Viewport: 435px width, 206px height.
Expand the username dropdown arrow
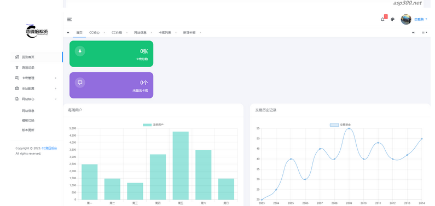(426, 19)
